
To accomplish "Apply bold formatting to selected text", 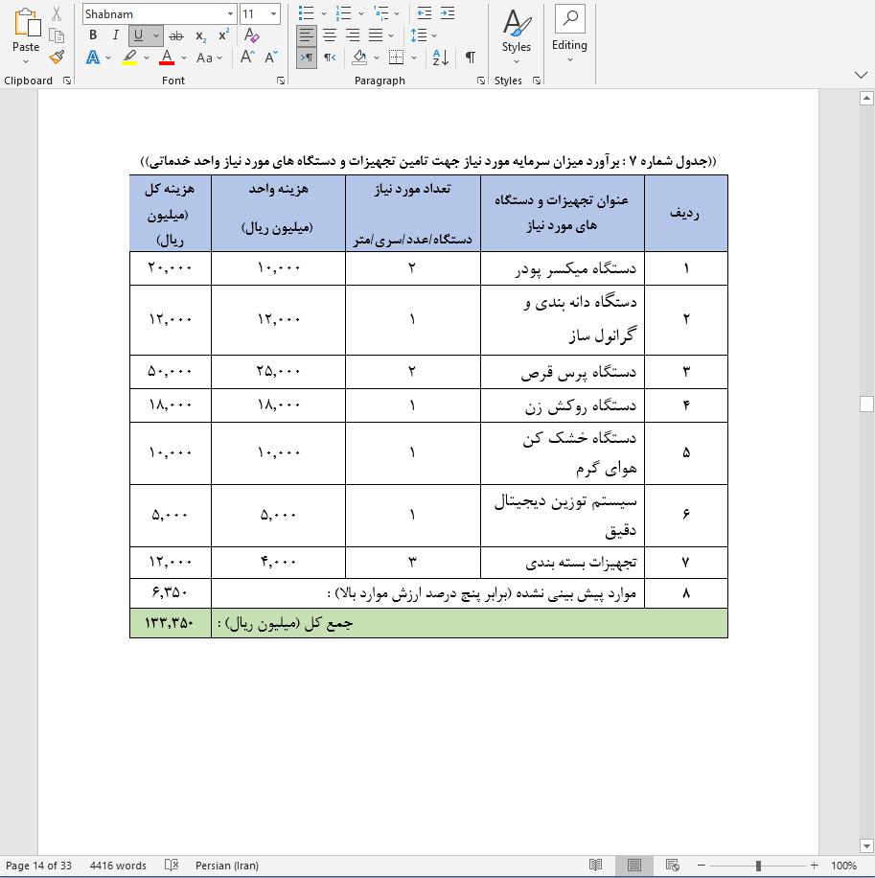I will click(x=93, y=34).
